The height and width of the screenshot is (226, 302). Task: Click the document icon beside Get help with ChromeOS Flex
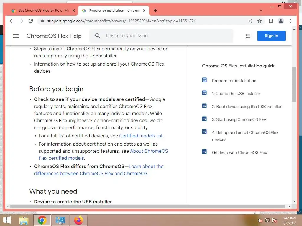(x=204, y=152)
